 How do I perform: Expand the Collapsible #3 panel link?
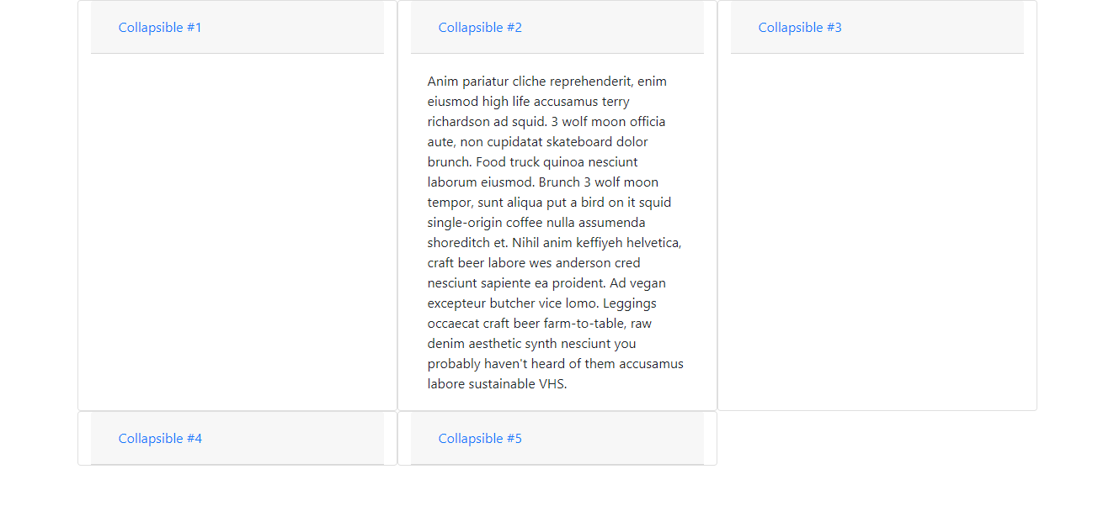(x=800, y=28)
